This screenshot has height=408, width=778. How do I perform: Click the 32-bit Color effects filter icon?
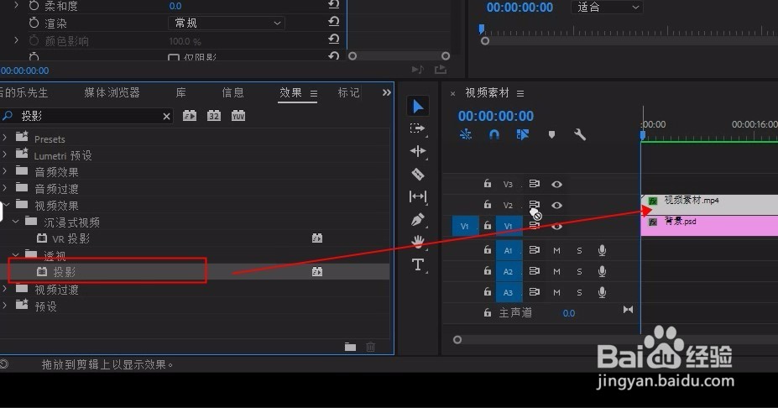[x=214, y=116]
